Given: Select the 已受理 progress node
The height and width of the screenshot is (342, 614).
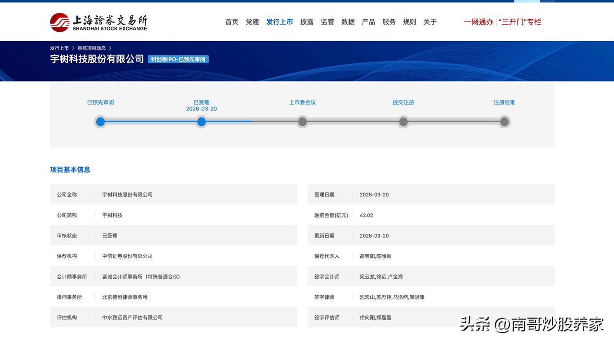Looking at the screenshot, I should click(x=201, y=122).
